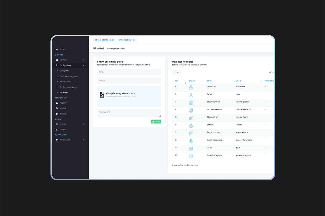Click the Sliders icon in sidebar
The height and width of the screenshot is (216, 325).
point(57,130)
